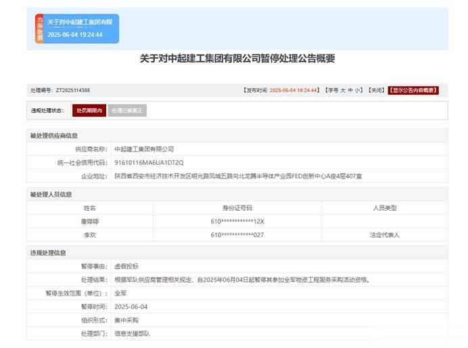The height and width of the screenshot is (348, 468).
Task: Select the 处罚期限内 status button
Action: click(x=89, y=111)
